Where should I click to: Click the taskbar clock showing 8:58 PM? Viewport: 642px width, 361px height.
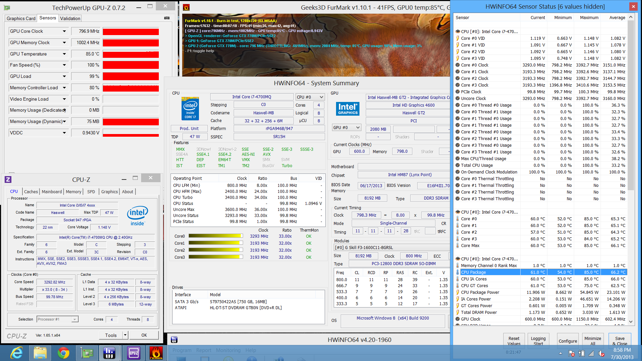point(622,350)
